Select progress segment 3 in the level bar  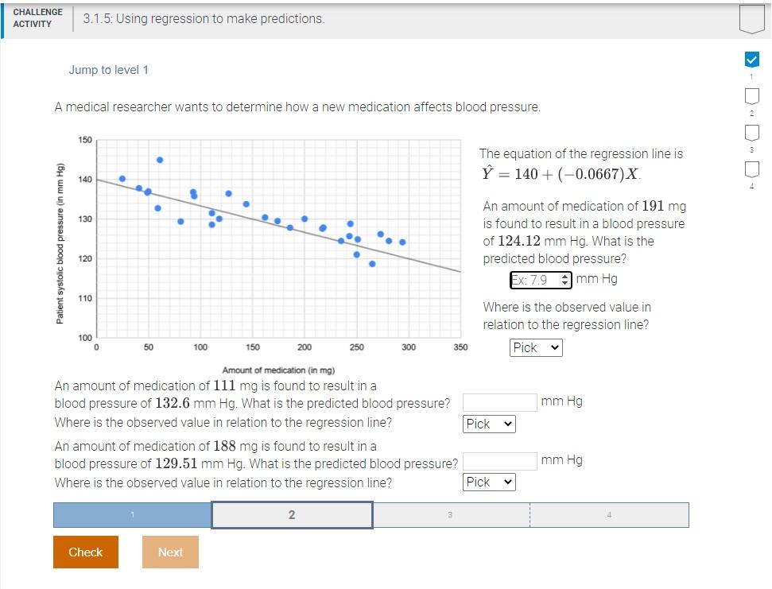coord(449,514)
